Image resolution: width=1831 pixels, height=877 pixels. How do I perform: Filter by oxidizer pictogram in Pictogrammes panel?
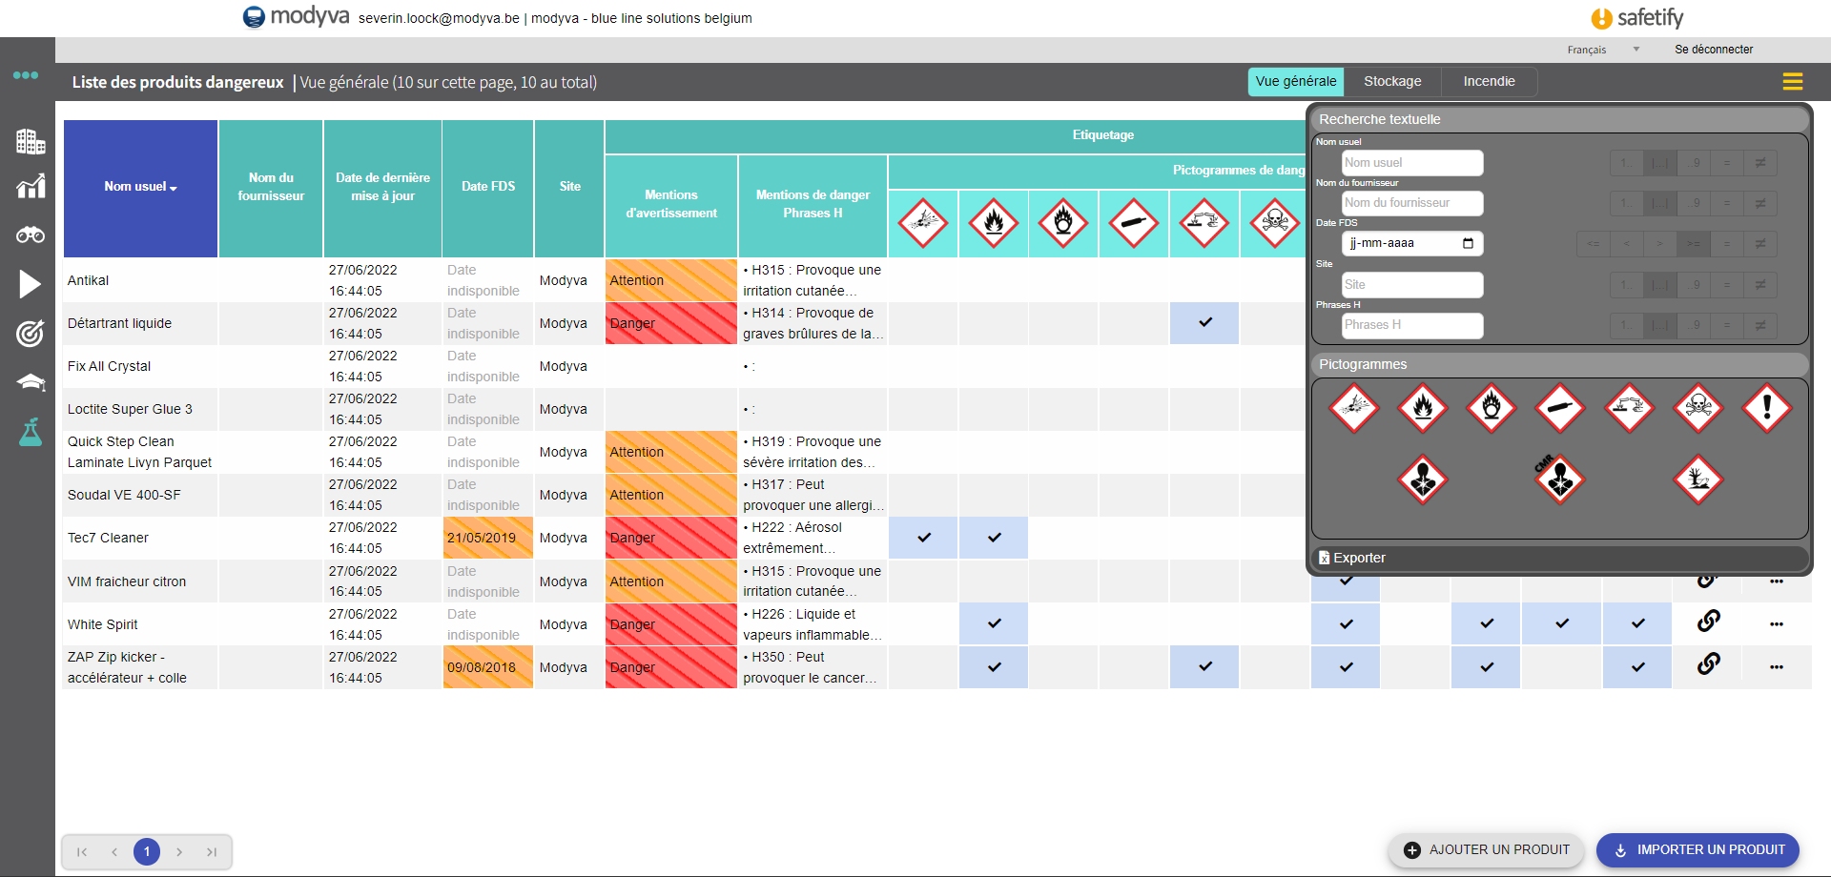[x=1492, y=408]
